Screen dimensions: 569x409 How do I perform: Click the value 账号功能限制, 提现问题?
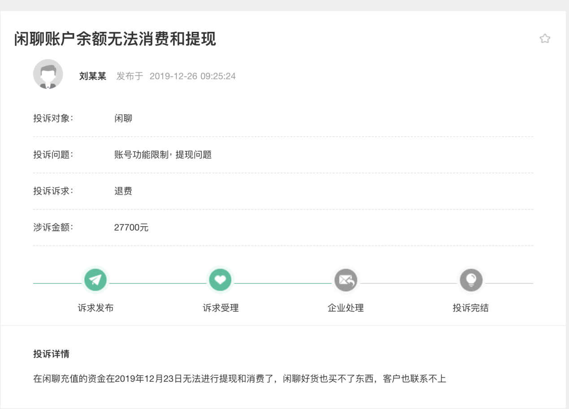coord(163,155)
